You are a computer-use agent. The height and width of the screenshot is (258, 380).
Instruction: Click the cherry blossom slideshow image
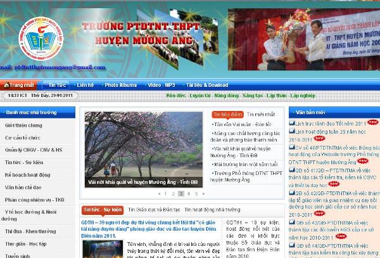pos(144,145)
